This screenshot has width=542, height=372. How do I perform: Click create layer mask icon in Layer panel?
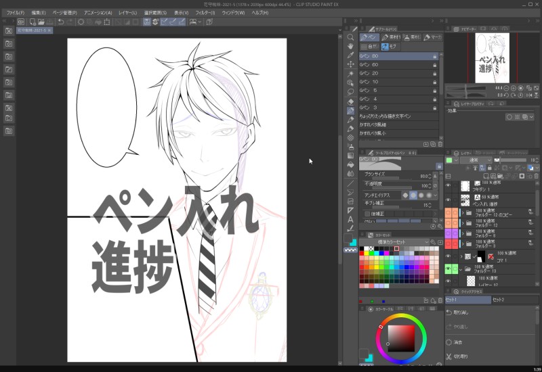(x=522, y=176)
